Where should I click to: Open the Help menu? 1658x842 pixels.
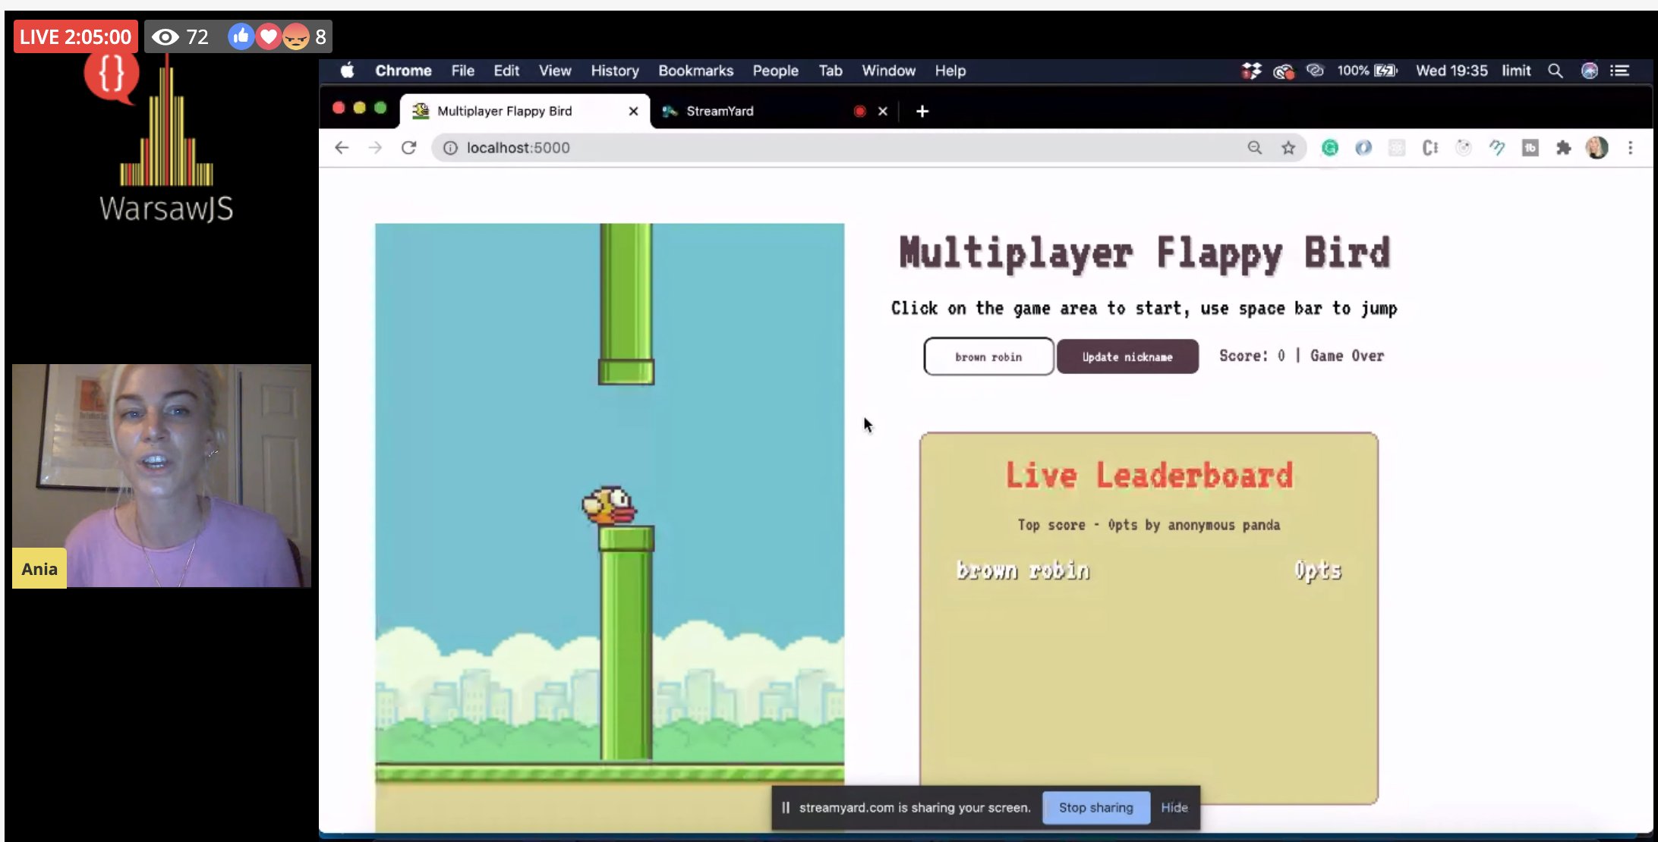[950, 71]
